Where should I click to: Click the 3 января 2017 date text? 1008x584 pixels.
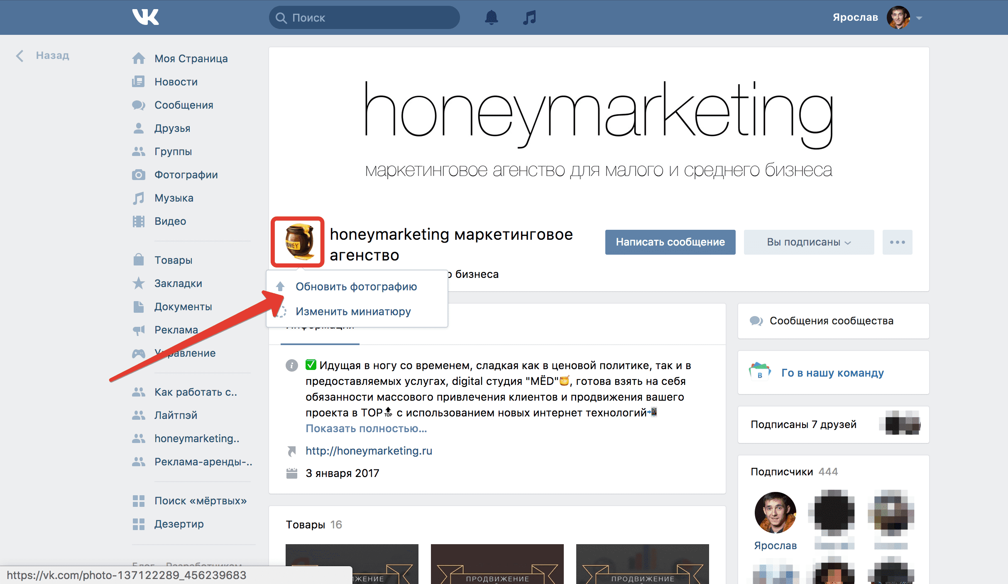tap(342, 473)
